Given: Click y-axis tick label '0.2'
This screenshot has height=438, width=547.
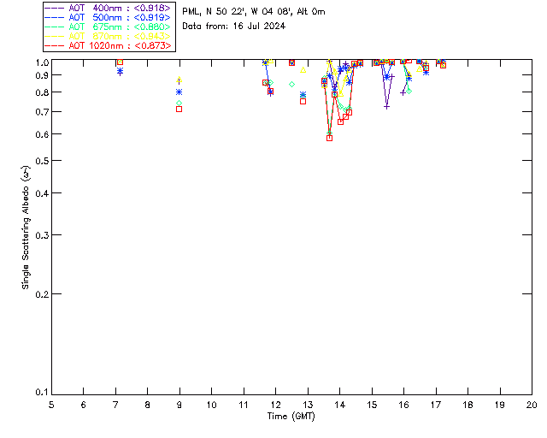Looking at the screenshot, I should (x=42, y=294).
